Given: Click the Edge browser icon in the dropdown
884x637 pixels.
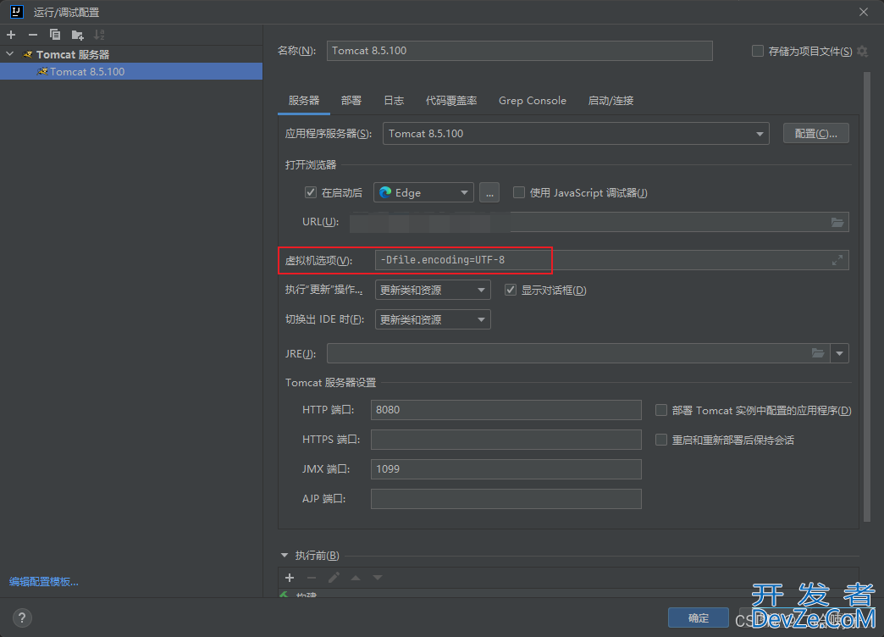Looking at the screenshot, I should point(385,193).
